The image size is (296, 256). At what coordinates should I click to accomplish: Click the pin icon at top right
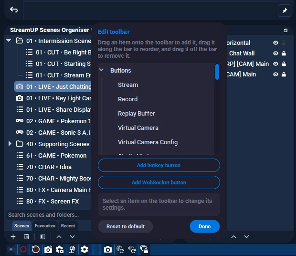tap(285, 11)
